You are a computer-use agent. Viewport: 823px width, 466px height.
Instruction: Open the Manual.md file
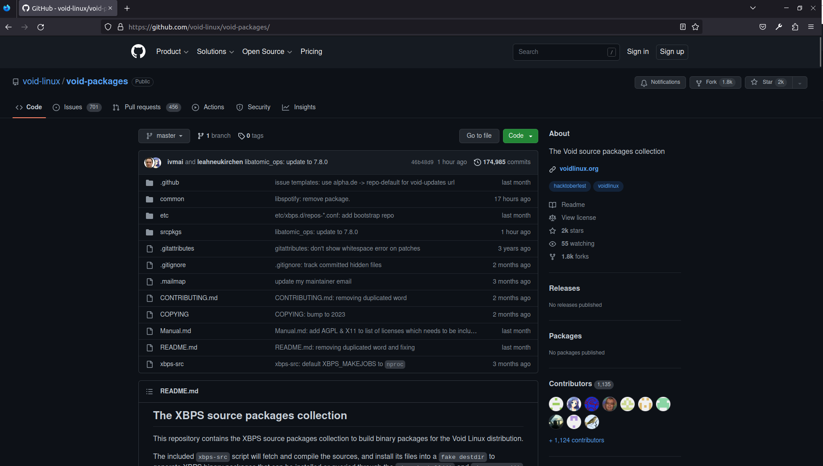[175, 331]
